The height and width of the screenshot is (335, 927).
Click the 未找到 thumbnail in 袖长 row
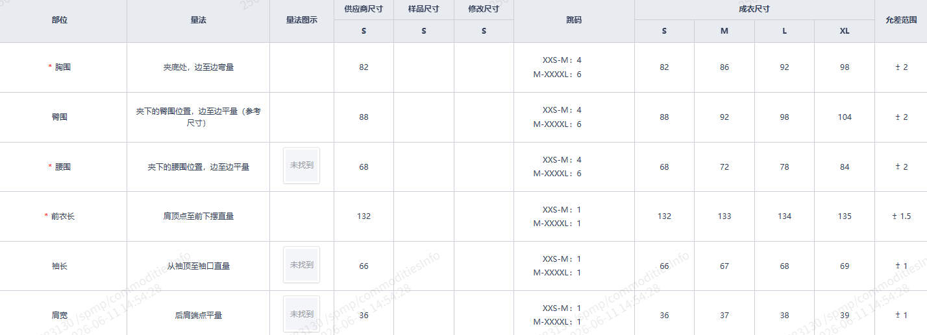point(302,265)
